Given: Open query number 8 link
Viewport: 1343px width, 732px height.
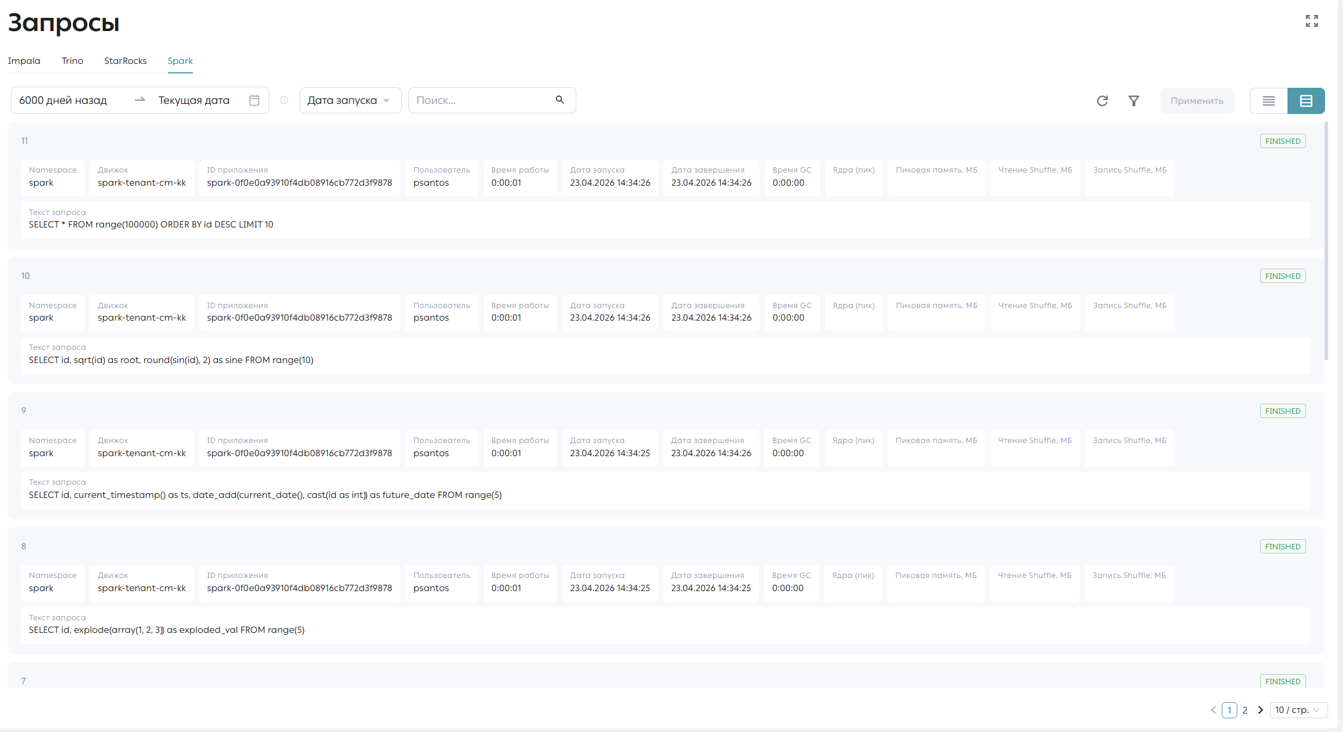Looking at the screenshot, I should (x=23, y=546).
